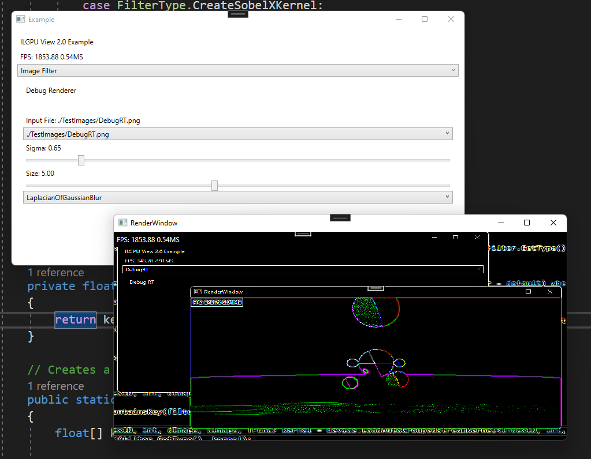Screen dimensions: 591x459
Task: Maximize the RenderWindow
Action: [527, 223]
